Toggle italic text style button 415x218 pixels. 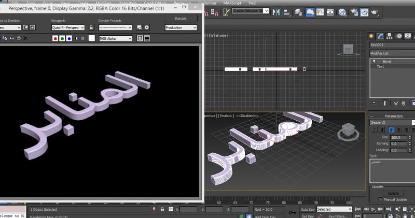coord(374,130)
